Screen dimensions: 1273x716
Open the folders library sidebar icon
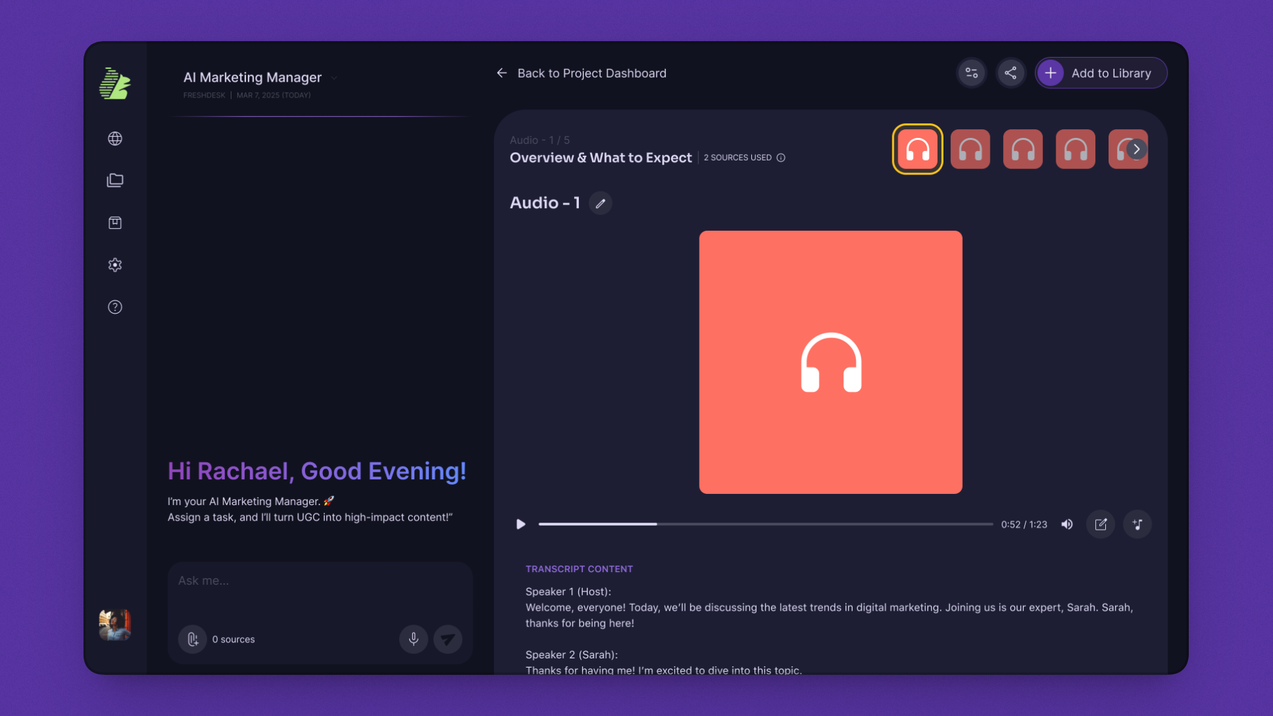pyautogui.click(x=115, y=180)
